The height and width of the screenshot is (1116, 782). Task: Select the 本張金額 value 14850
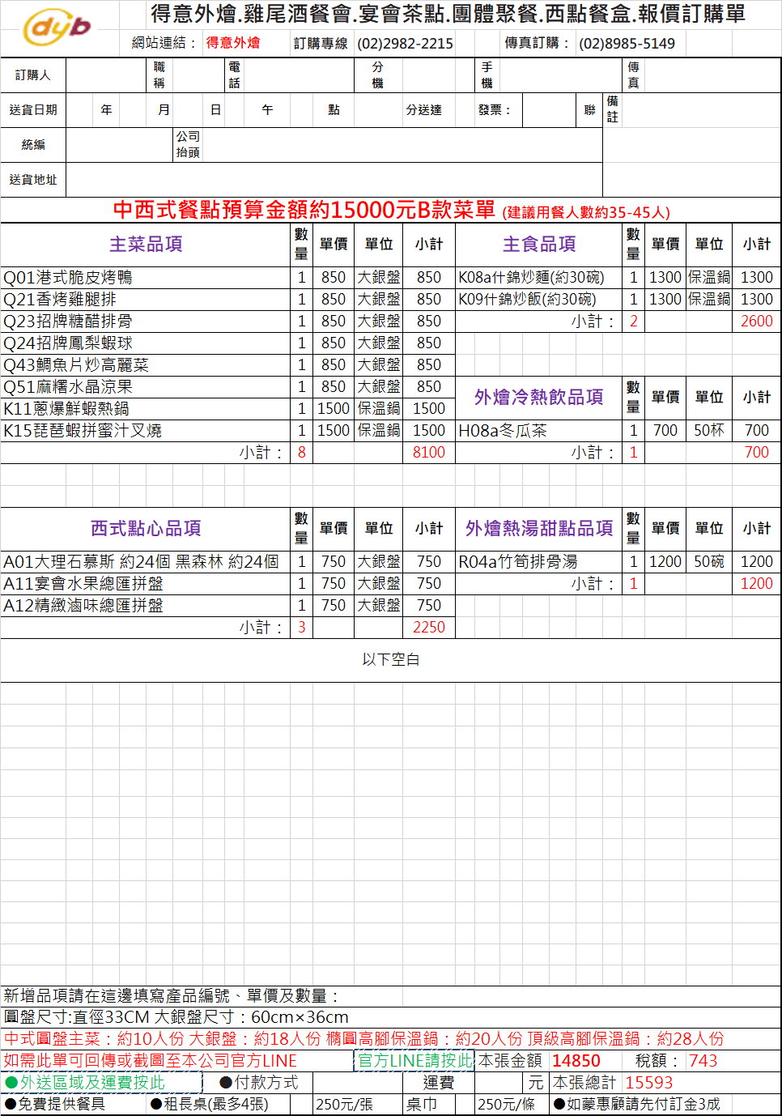pos(576,1060)
